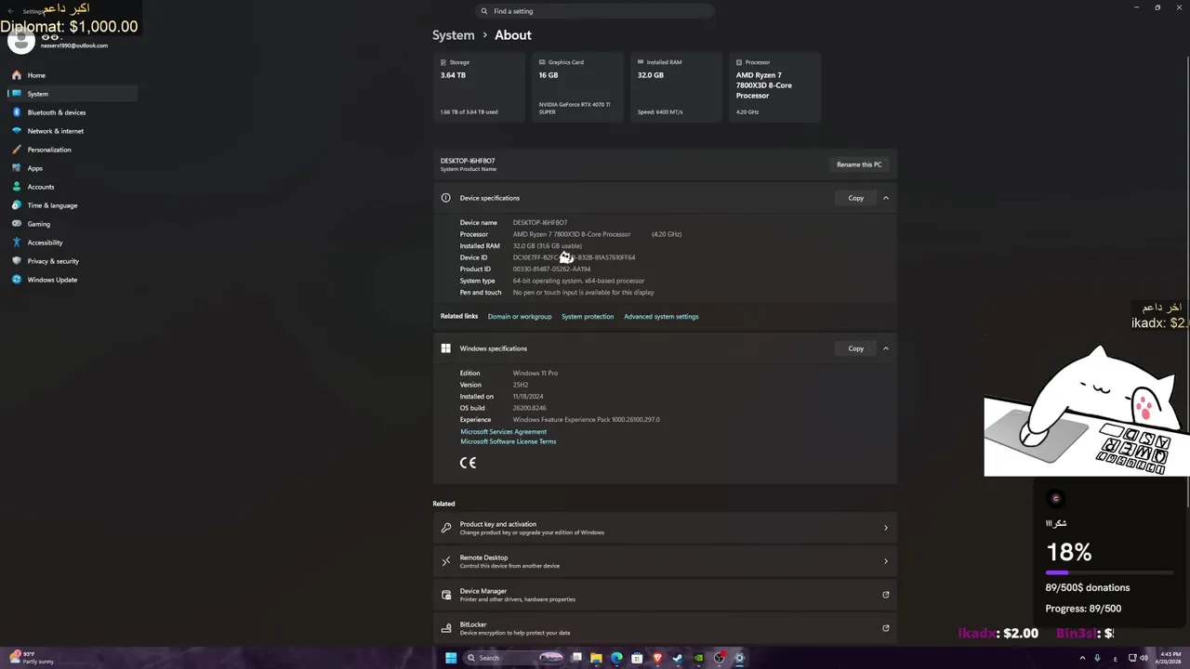Open Apps settings section
The height and width of the screenshot is (669, 1190).
(34, 168)
